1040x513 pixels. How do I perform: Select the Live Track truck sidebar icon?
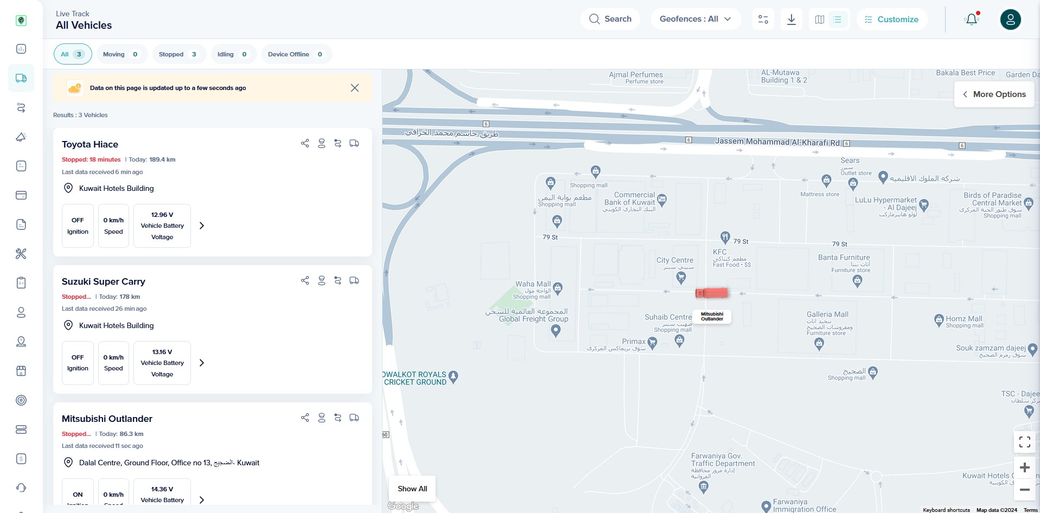click(21, 78)
